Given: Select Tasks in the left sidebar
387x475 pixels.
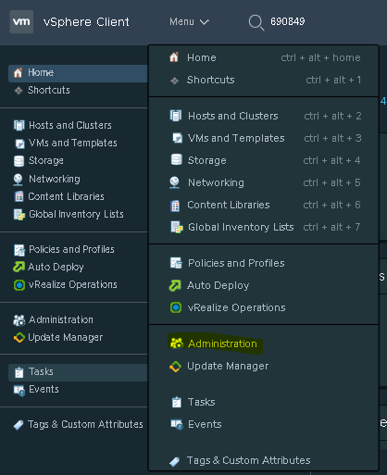Looking at the screenshot, I should click(78, 372).
